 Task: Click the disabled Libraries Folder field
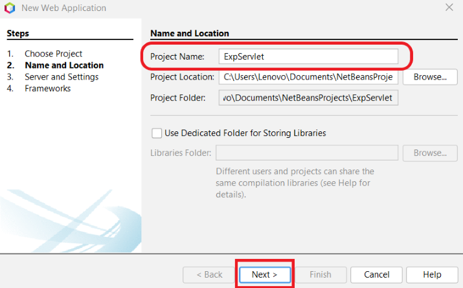306,153
